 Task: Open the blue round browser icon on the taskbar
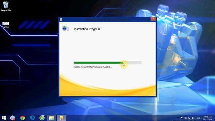32,118
